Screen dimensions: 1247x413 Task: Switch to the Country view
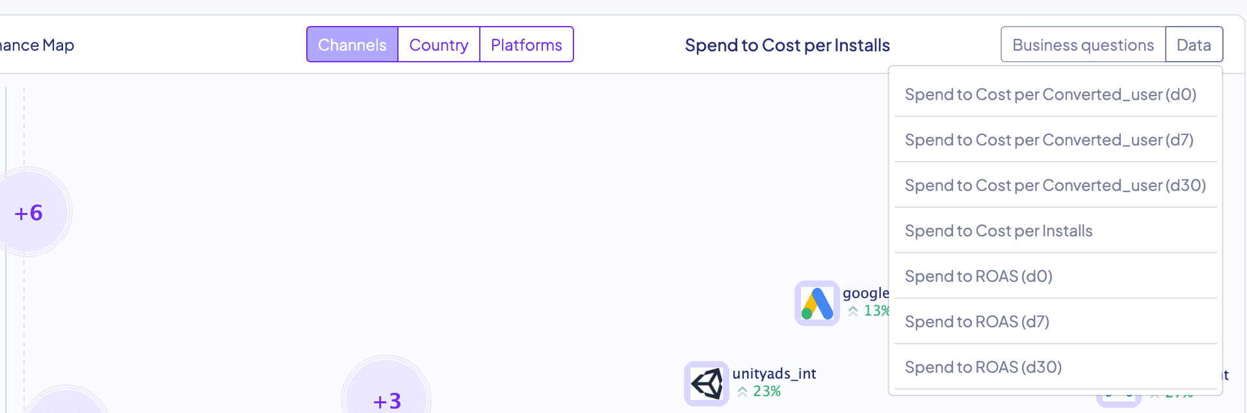coord(439,45)
